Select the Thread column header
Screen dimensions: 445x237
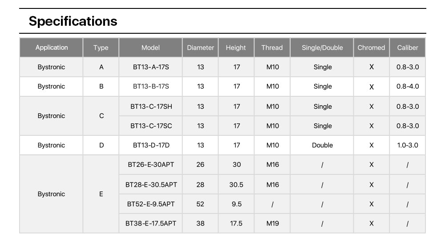[x=272, y=47]
